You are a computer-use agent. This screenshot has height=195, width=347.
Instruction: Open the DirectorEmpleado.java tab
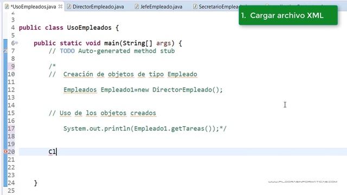[x=98, y=6]
